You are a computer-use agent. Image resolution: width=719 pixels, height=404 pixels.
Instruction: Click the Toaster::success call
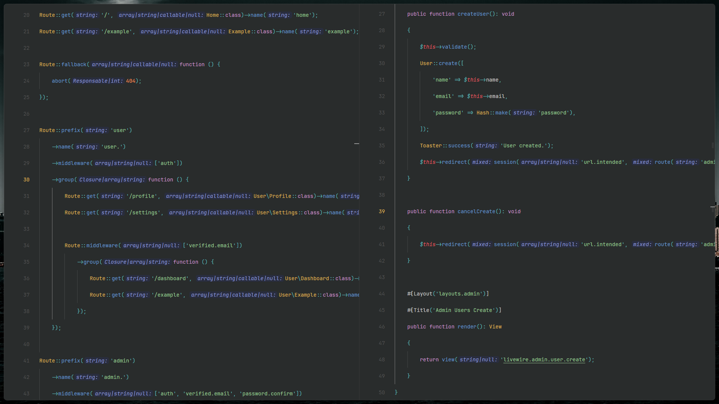pyautogui.click(x=446, y=146)
